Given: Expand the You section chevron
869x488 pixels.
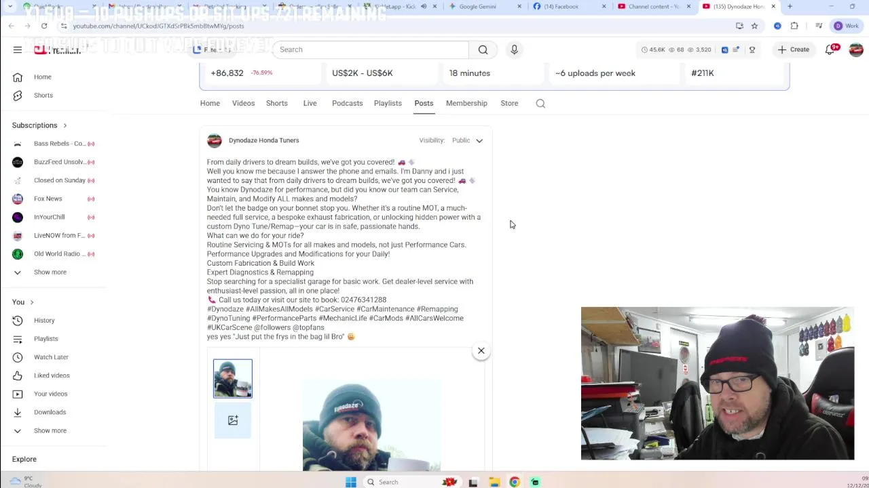Looking at the screenshot, I should pos(31,302).
